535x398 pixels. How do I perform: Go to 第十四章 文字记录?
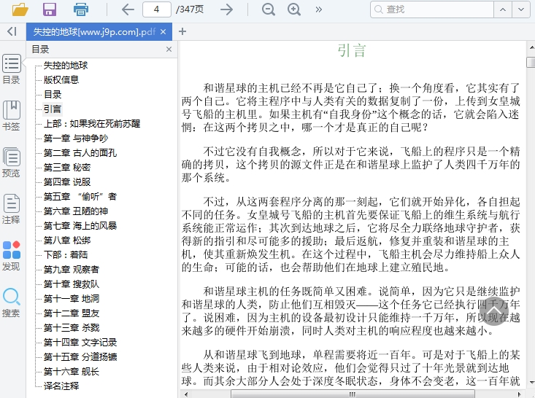[80, 343]
